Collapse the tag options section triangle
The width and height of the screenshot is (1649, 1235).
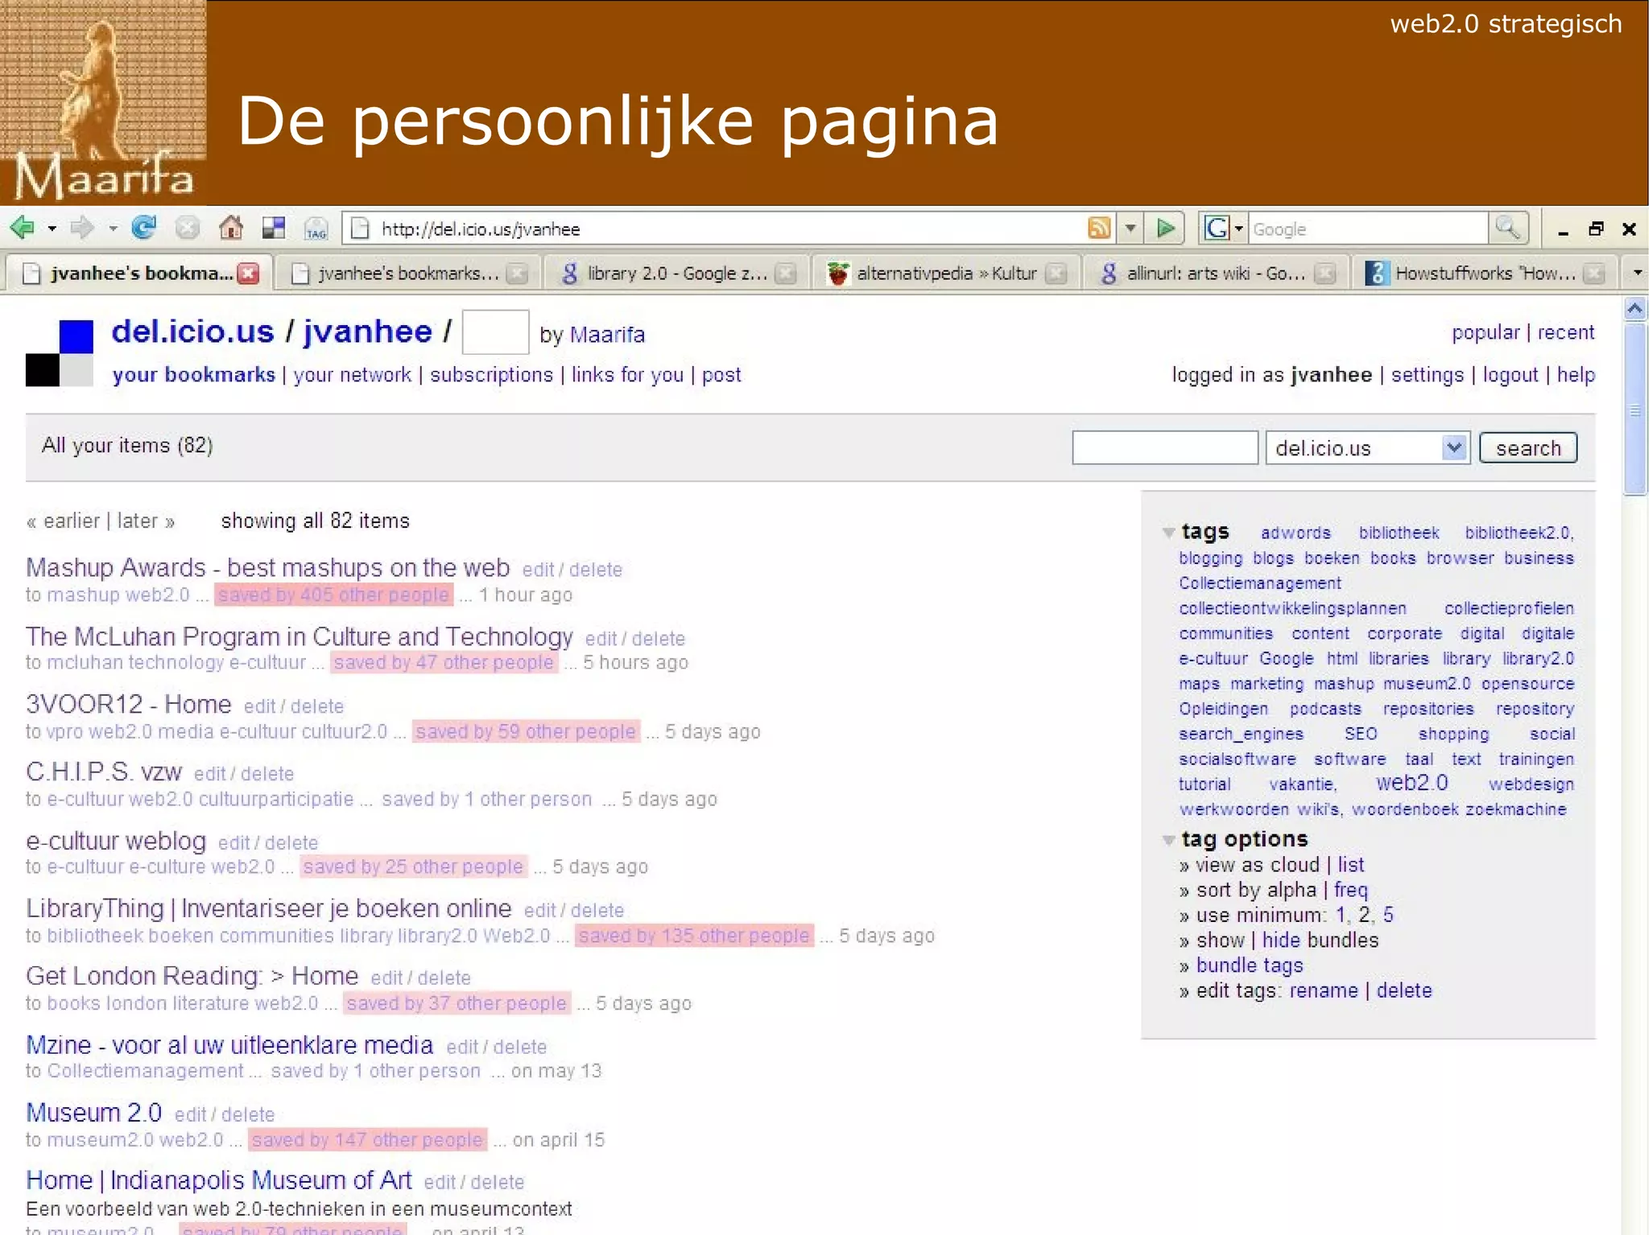[x=1169, y=840]
